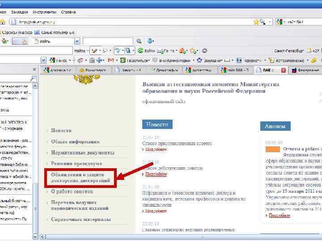Viewport: 322px width, 241px height.
Task: Click the Gmail envelope icon on the Google toolbar
Action: (111, 60)
